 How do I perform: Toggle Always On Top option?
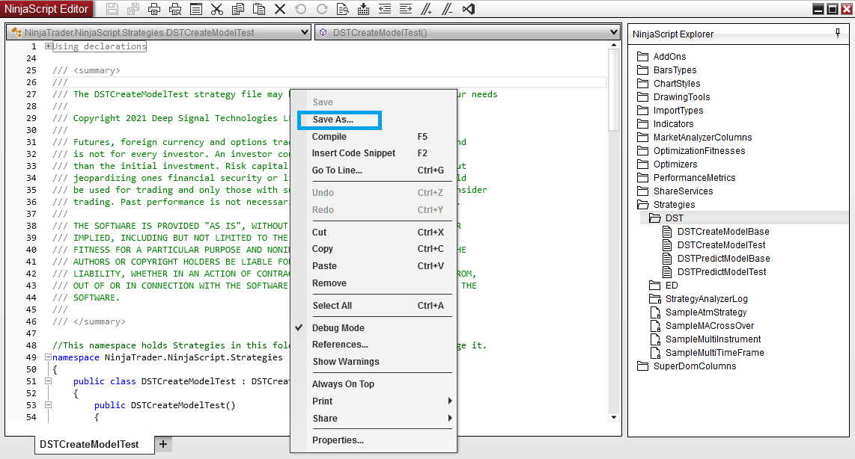tap(343, 383)
